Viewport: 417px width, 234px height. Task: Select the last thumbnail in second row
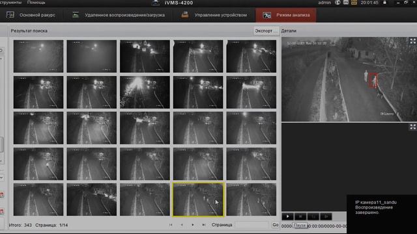252,92
